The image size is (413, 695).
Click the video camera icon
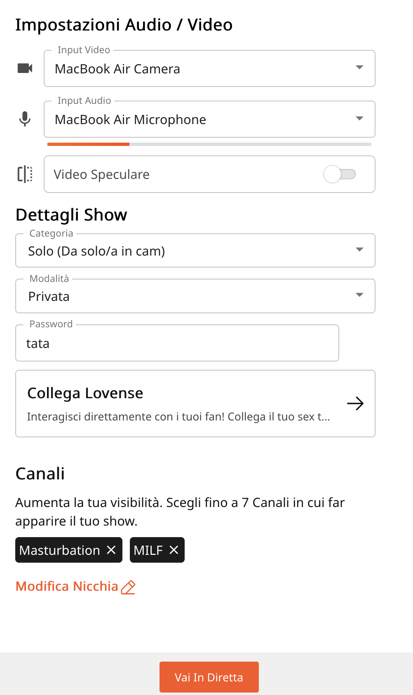25,68
